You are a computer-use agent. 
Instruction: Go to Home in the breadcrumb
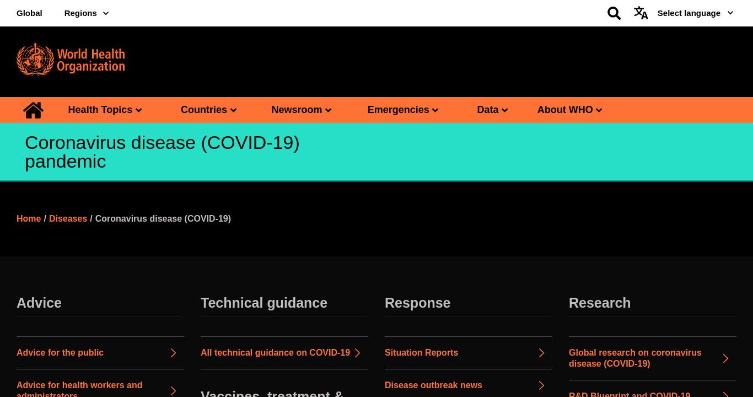29,219
